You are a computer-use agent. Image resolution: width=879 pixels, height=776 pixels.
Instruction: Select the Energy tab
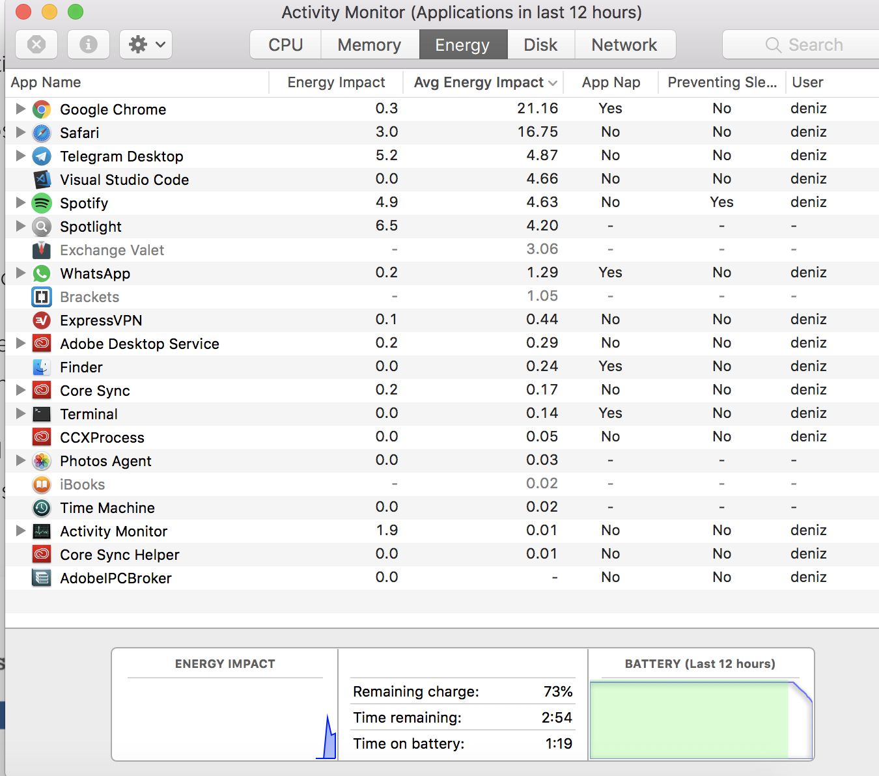pos(462,44)
